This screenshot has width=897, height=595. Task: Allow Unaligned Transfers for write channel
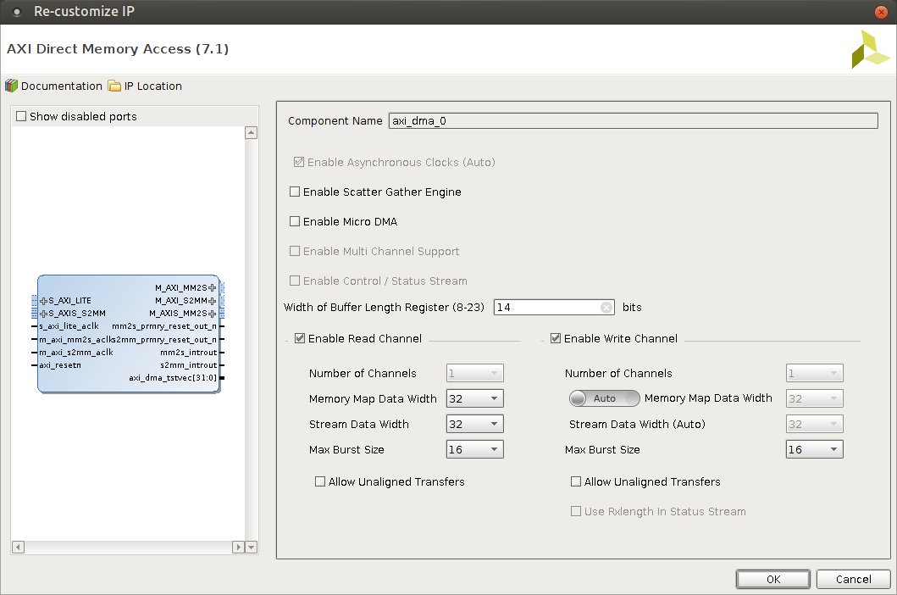click(x=576, y=481)
